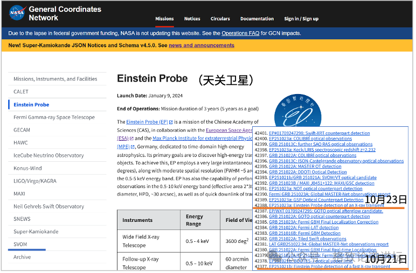
Task: Open circular 42389 GSP Optical Counterpart Detection
Action: (x=317, y=200)
